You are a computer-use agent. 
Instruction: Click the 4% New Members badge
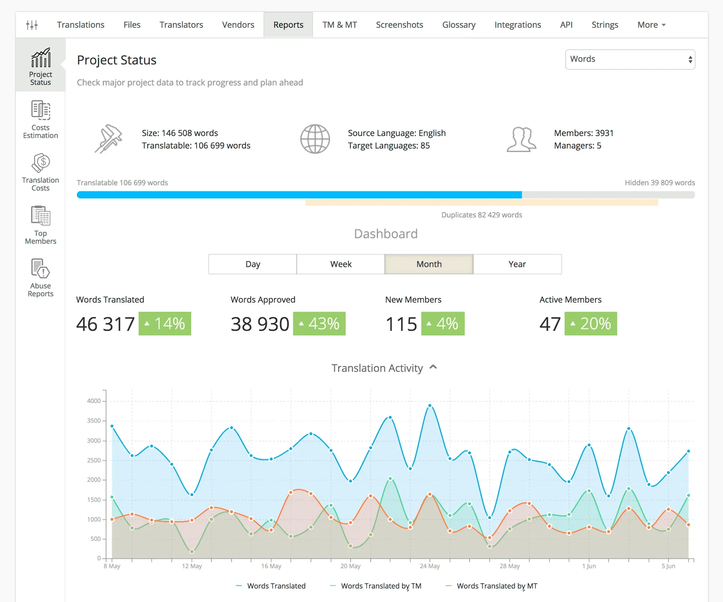click(443, 324)
